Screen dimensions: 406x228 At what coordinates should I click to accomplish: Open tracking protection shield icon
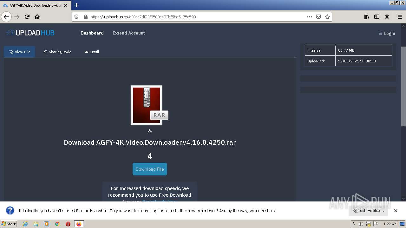pos(76,17)
